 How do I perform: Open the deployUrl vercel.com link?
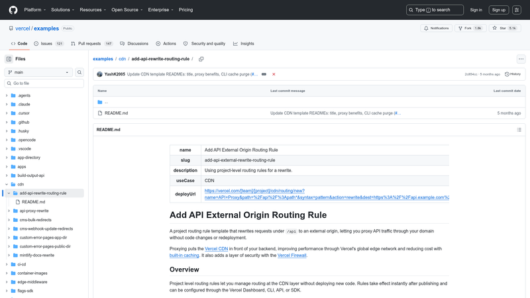(x=327, y=194)
